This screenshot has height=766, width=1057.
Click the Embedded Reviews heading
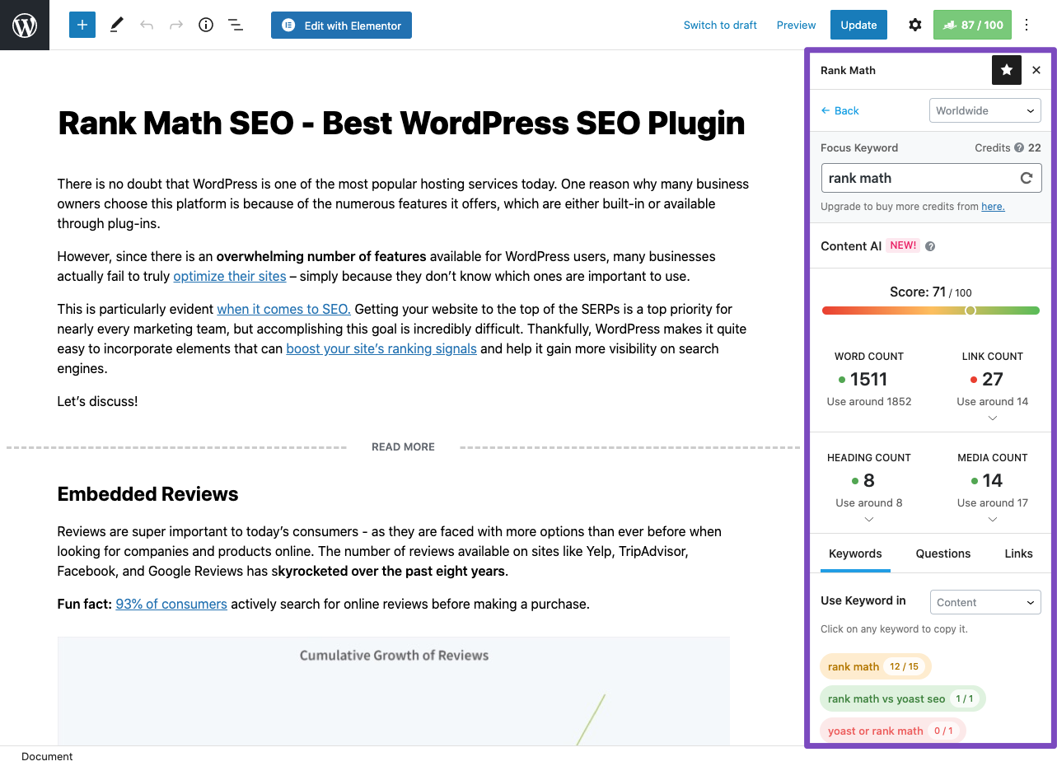(147, 494)
